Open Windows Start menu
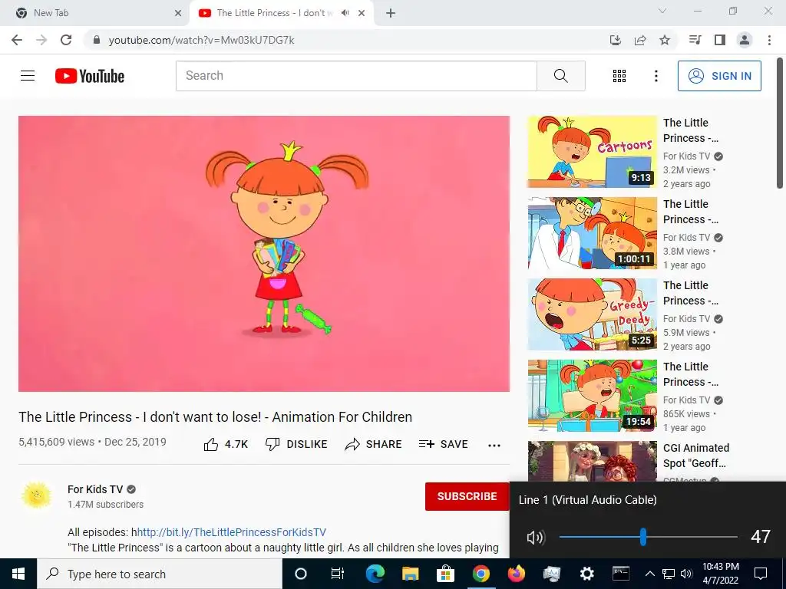786x589 pixels. [x=18, y=574]
